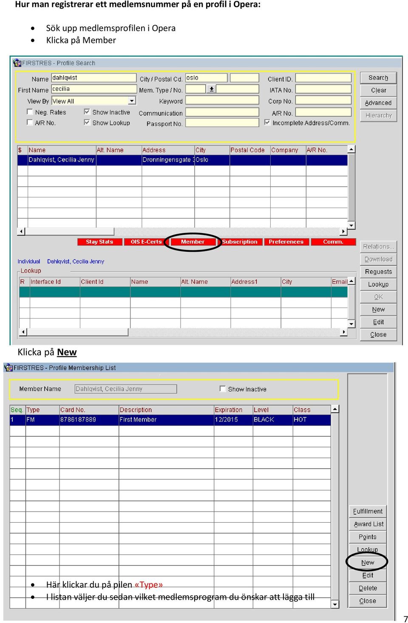This screenshot has width=408, height=623.
Task: Select the Dahlqvist, Cecilia Jenny profile row
Action: pos(182,160)
